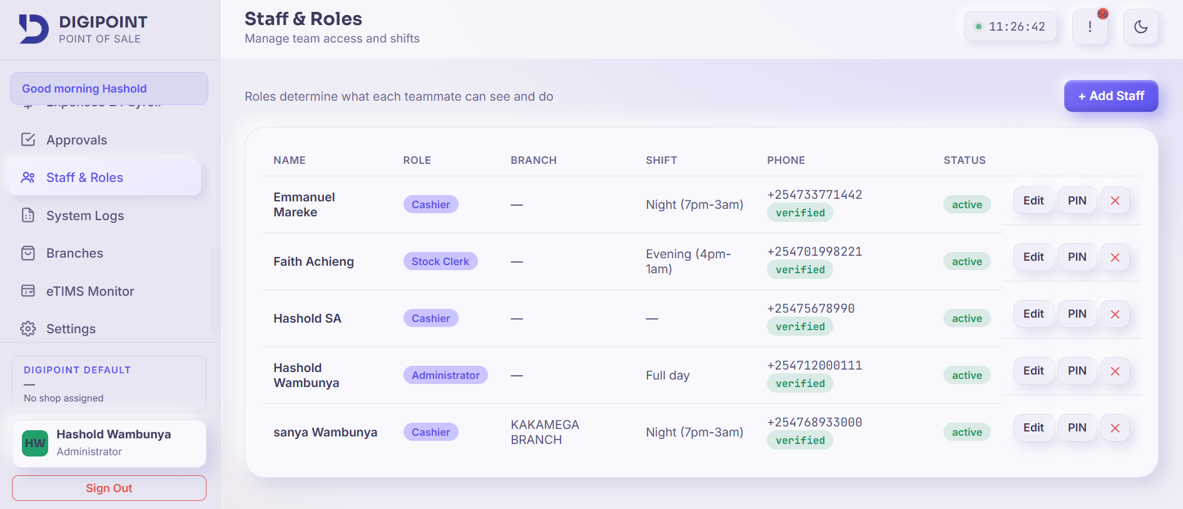Edit Hashold SA's details
This screenshot has height=509, width=1183.
[1033, 315]
